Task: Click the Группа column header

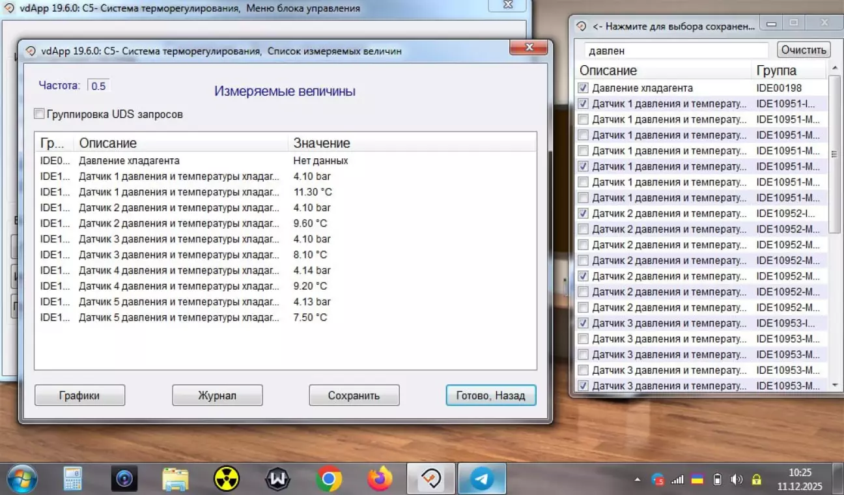Action: tap(776, 71)
